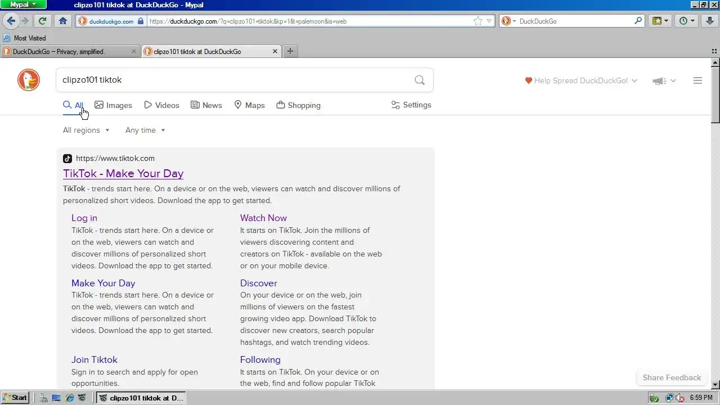Image resolution: width=720 pixels, height=405 pixels.
Task: Open the list all tabs button
Action: [714, 51]
